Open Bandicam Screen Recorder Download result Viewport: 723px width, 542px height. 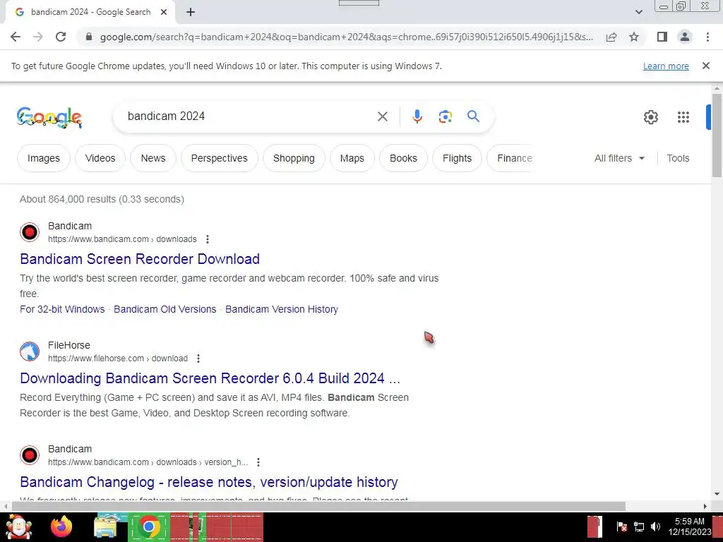click(140, 259)
